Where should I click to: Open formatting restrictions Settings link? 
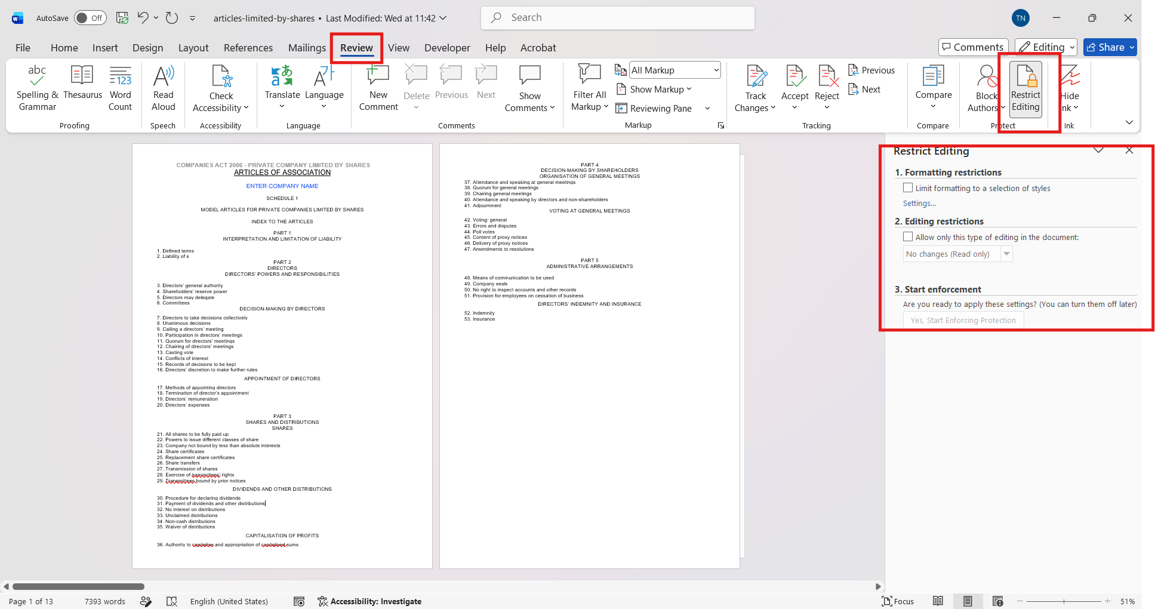(x=919, y=204)
